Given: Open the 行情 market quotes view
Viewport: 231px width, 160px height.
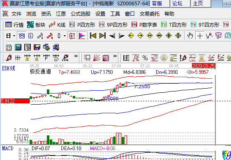Looking at the screenshot, I should (14, 25).
